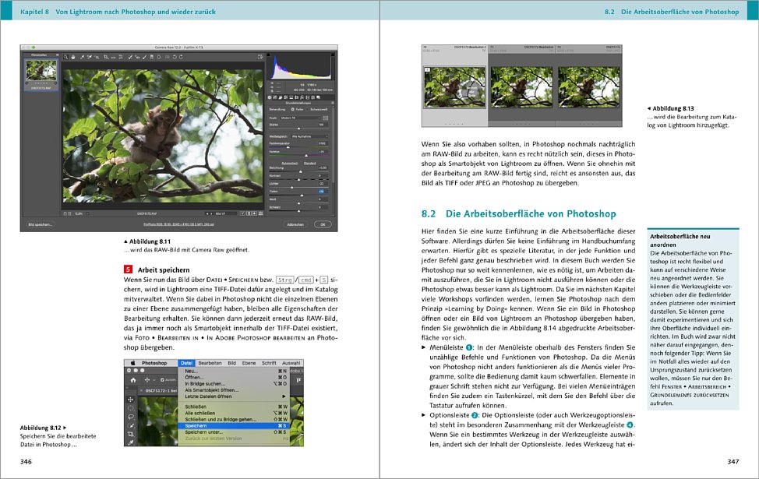Open the Weißabgleich dropdown Wie Aufnahme
The width and height of the screenshot is (759, 479).
tap(310, 136)
